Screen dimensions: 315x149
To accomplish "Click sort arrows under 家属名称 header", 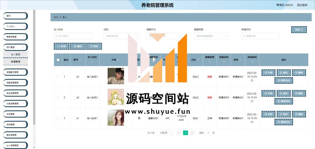I will (224, 62).
